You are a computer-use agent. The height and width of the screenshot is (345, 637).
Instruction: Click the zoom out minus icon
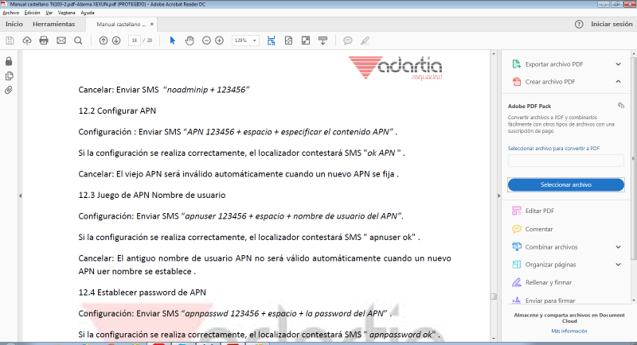pyautogui.click(x=207, y=41)
